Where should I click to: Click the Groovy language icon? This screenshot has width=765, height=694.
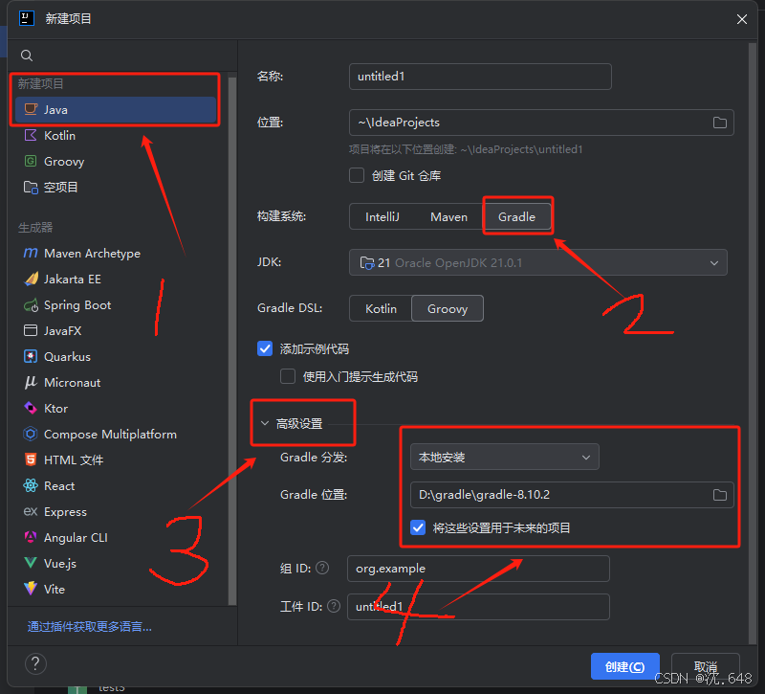31,161
